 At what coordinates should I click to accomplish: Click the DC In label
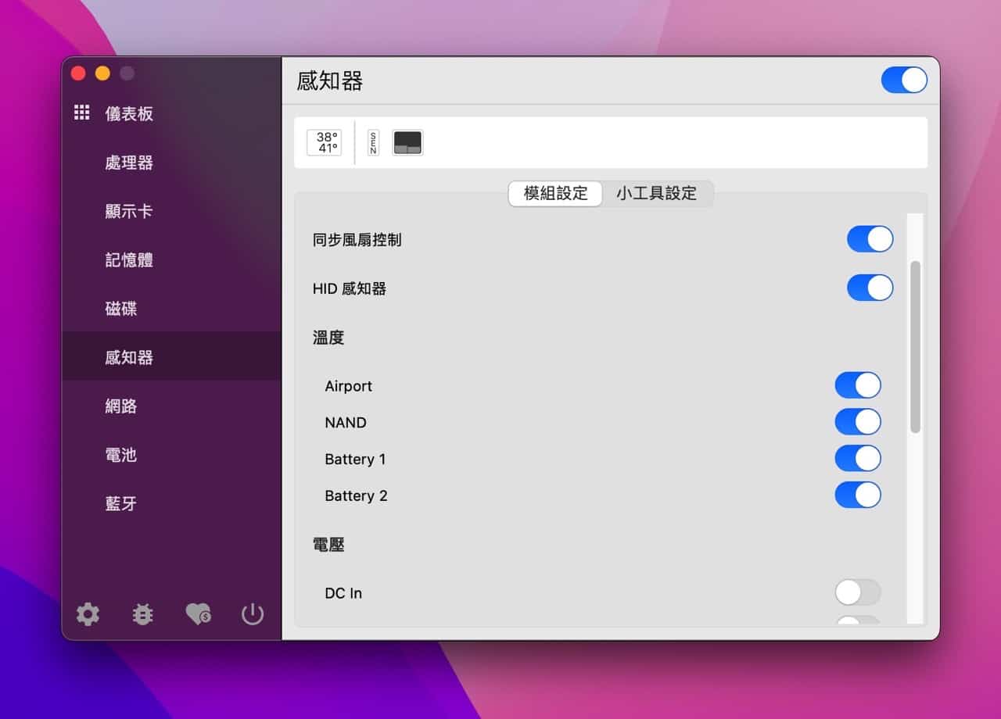[x=343, y=593]
